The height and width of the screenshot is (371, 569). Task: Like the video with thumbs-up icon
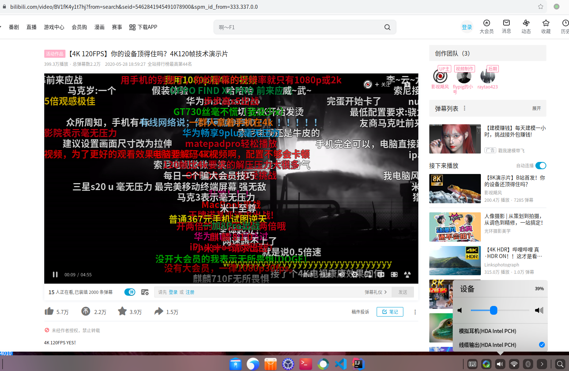49,311
